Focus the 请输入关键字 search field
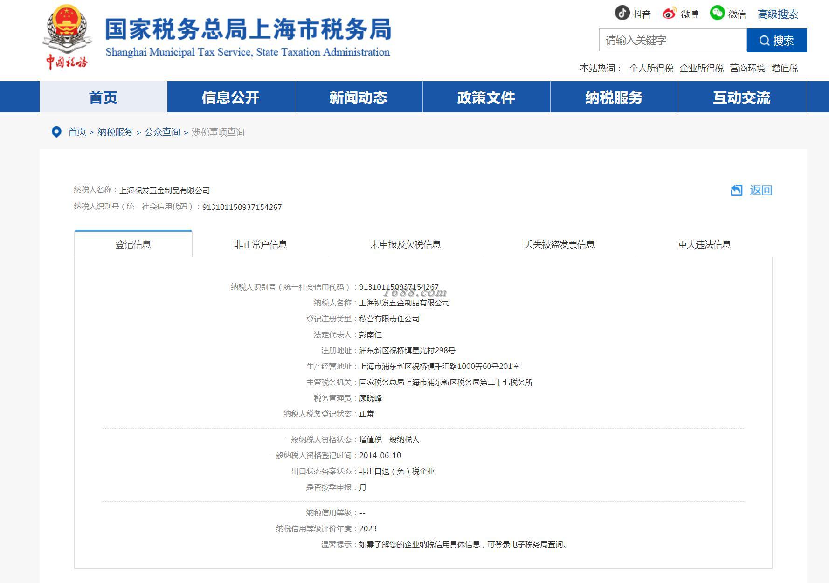The height and width of the screenshot is (583, 829). (673, 40)
